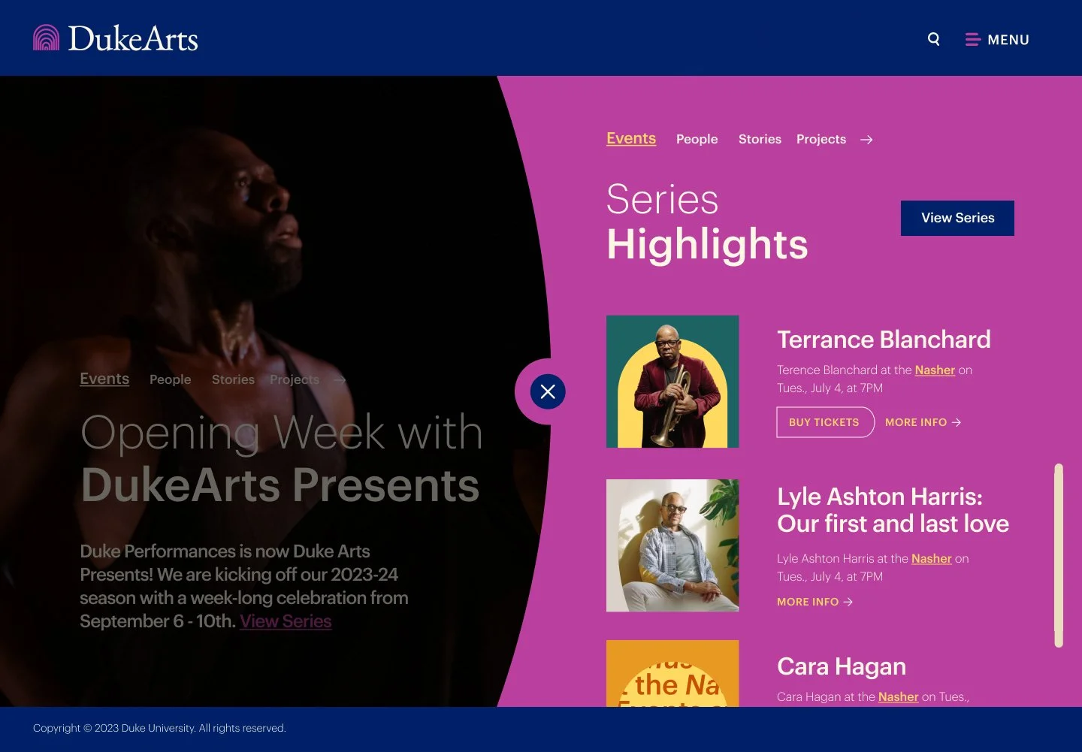Click the vertical scrollbar in the pink panel
The image size is (1082, 752).
click(1059, 555)
